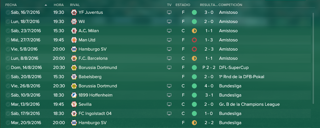
Task: Click the YF Juventus club badge
Action: point(74,12)
